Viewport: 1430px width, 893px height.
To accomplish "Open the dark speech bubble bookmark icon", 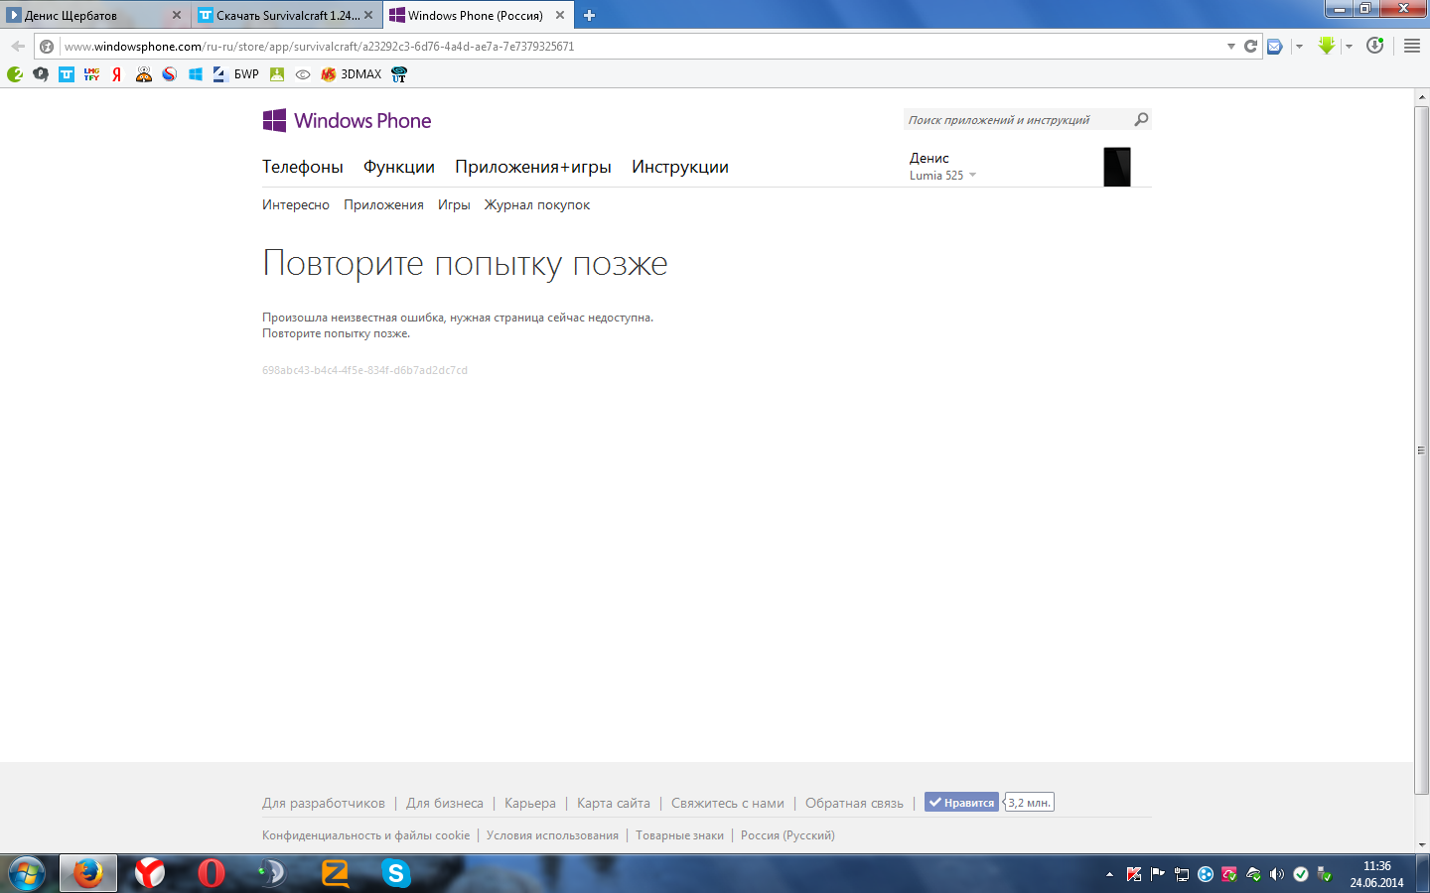I will 41,74.
